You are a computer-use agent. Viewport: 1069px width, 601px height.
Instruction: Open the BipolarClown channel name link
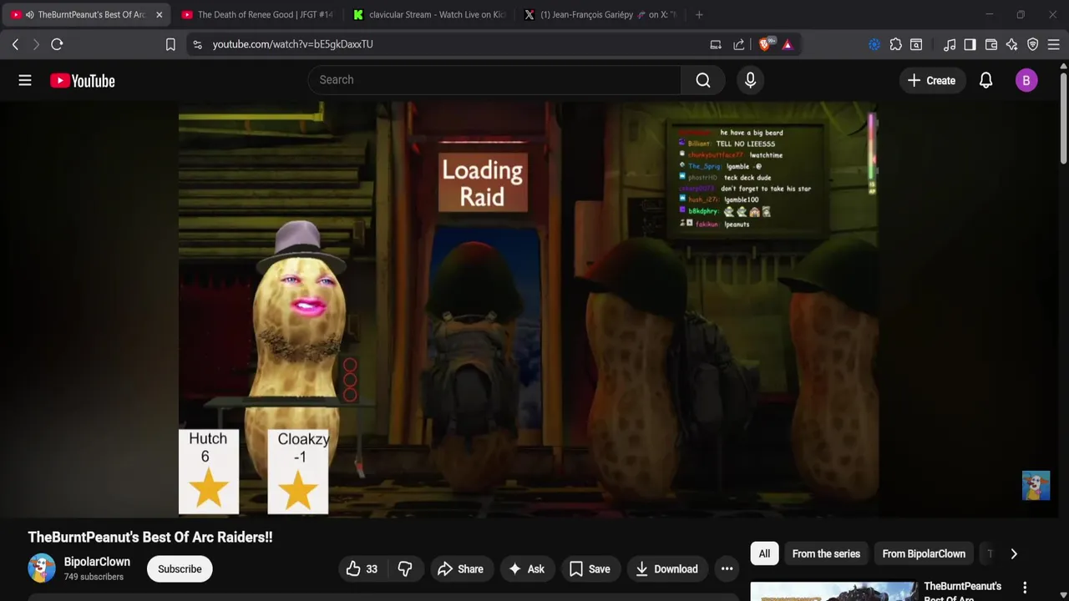97,562
